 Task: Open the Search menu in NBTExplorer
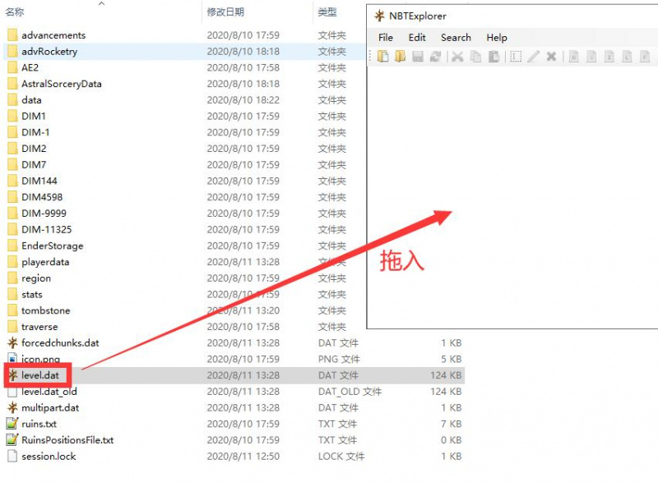pos(456,38)
